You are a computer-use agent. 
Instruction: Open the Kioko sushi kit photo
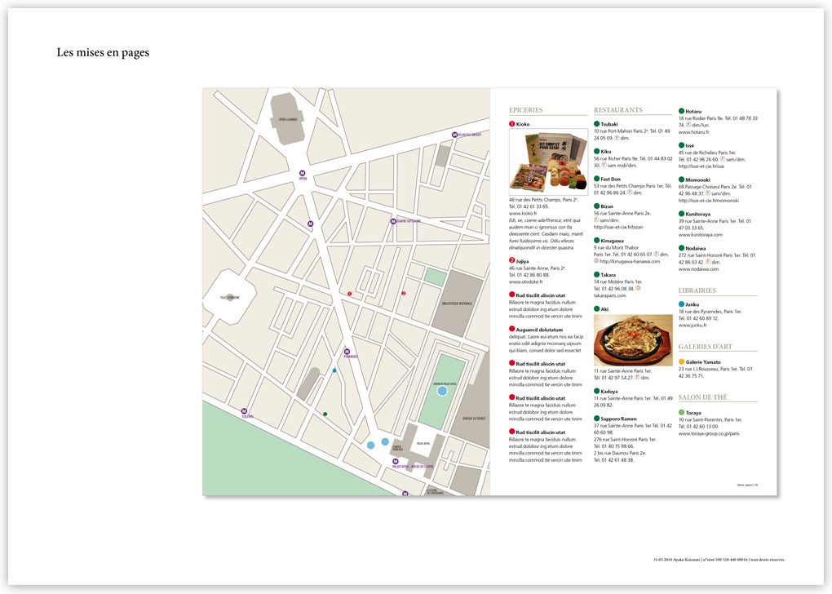(549, 162)
